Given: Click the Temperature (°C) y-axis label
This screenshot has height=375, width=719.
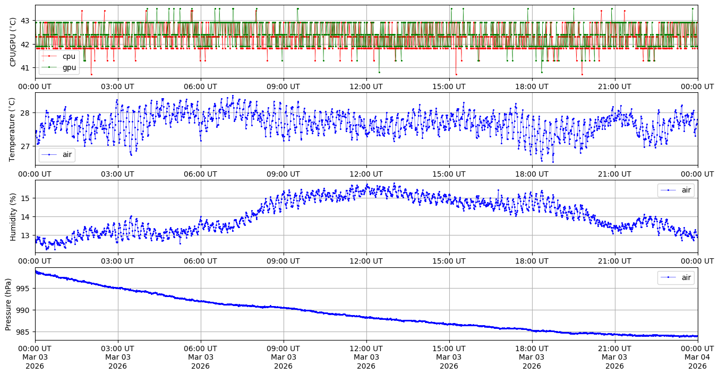Looking at the screenshot, I should (x=13, y=129).
